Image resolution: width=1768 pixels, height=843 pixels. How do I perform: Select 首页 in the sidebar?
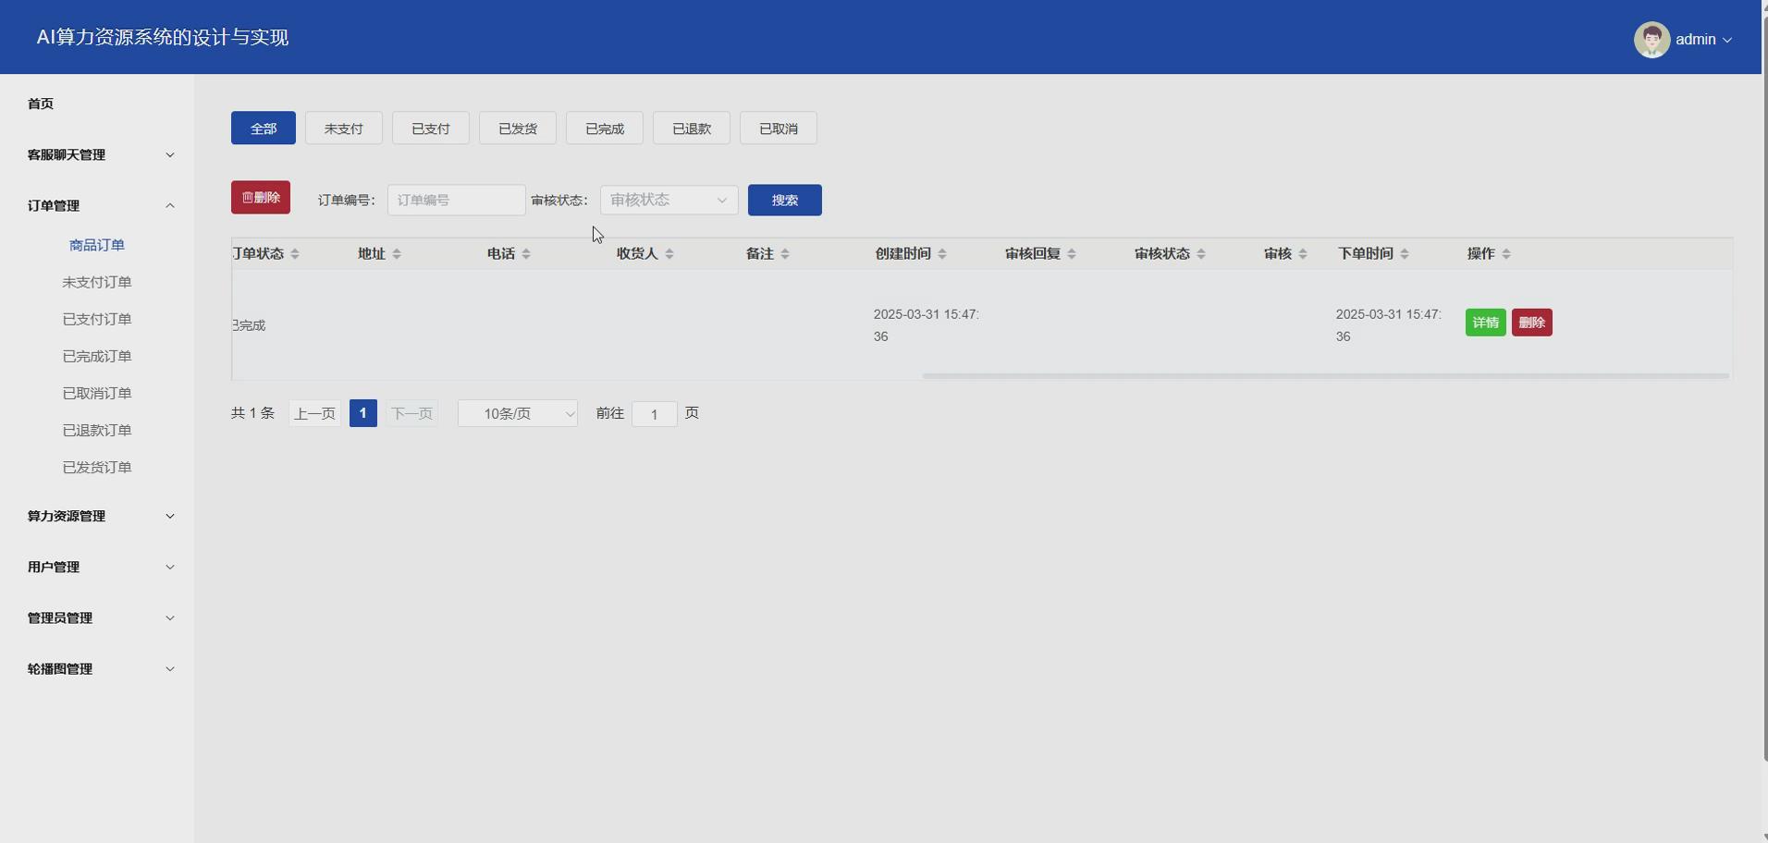click(40, 104)
